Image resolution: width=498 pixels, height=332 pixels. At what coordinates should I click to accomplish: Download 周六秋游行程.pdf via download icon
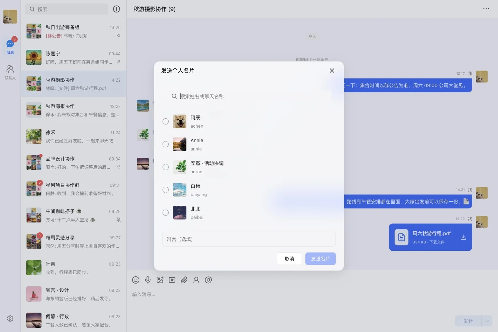tap(463, 237)
